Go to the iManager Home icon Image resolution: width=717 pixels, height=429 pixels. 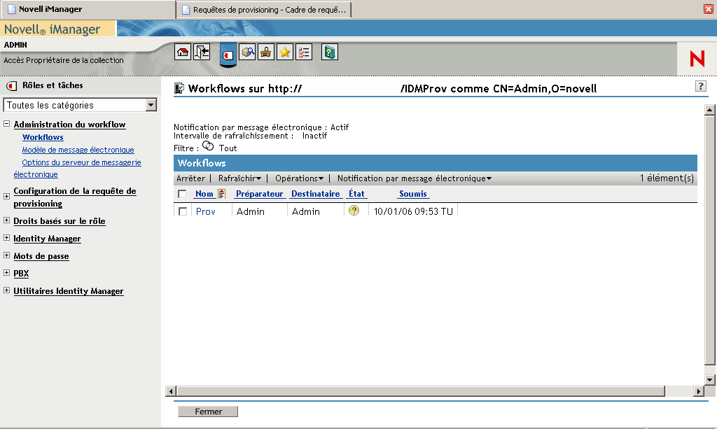[183, 52]
